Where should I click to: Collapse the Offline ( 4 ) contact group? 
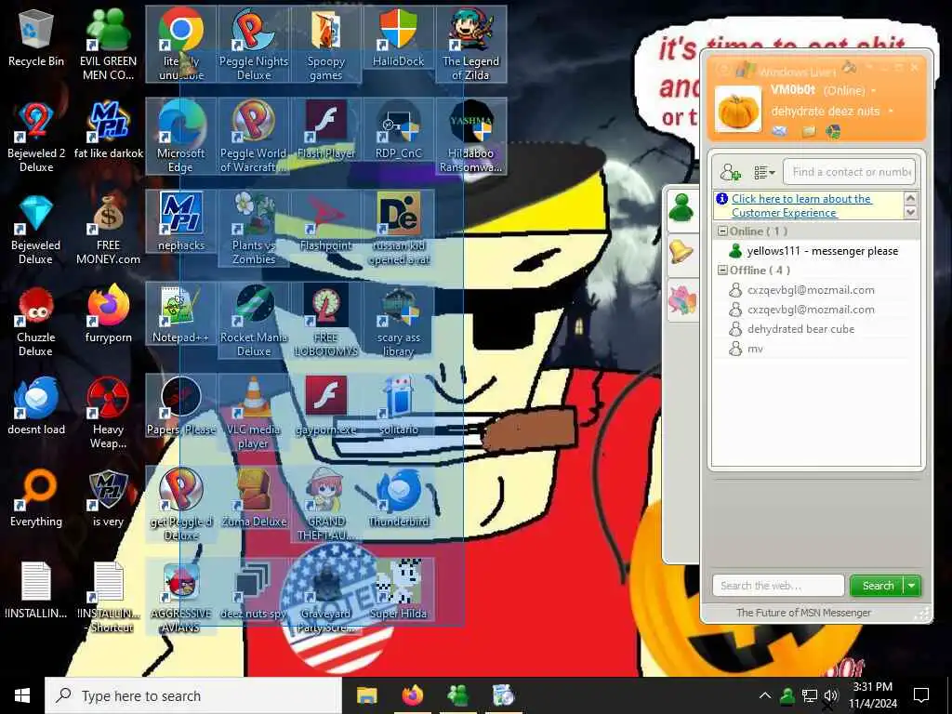coord(722,271)
